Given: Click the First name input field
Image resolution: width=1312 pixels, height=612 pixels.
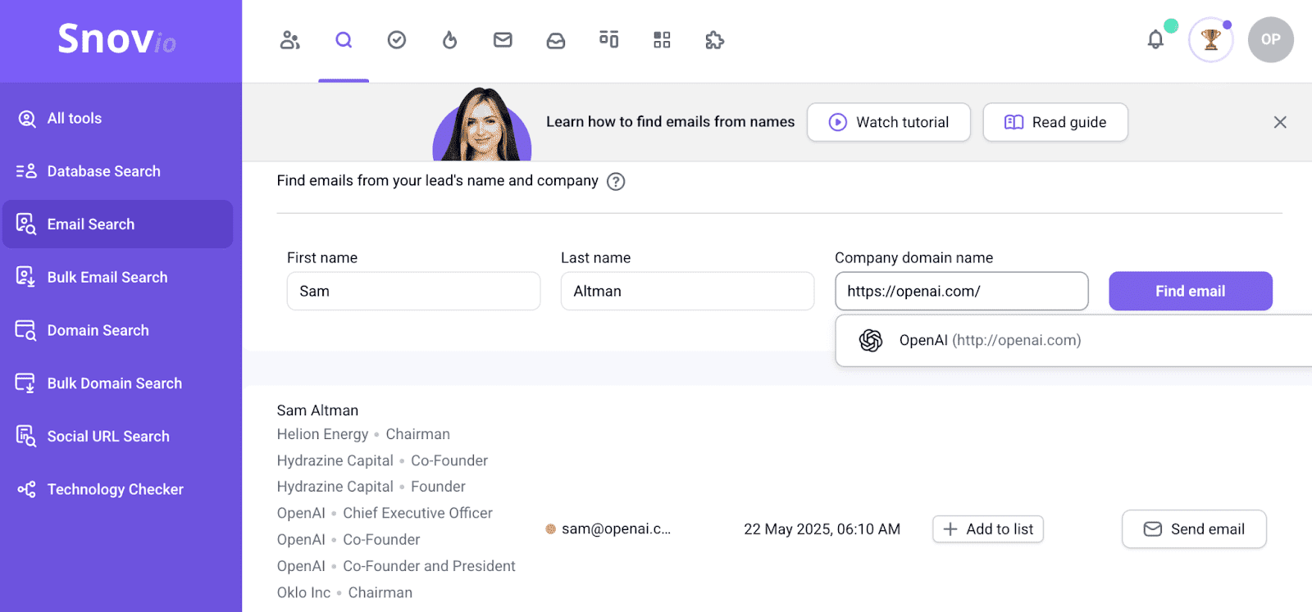Looking at the screenshot, I should point(413,291).
